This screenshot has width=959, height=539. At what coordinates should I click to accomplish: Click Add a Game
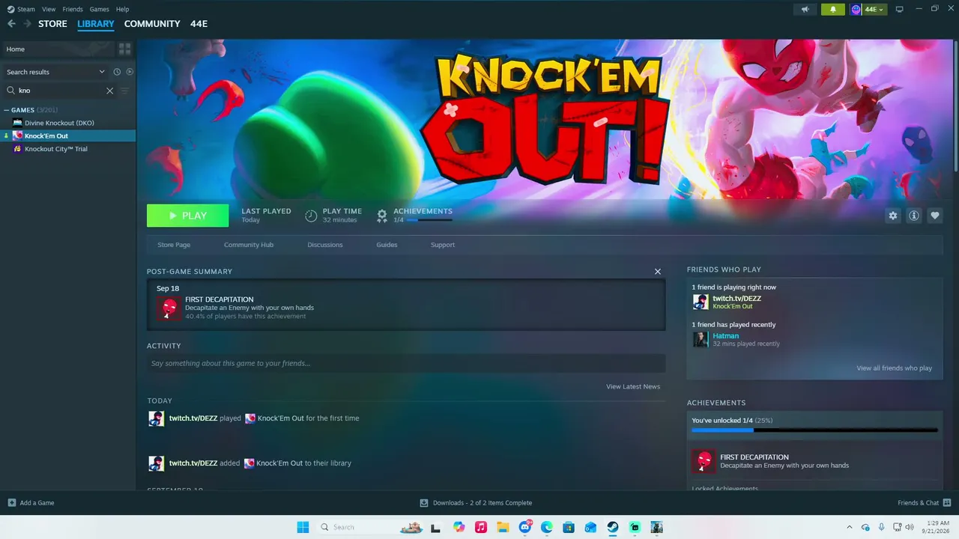(x=31, y=503)
